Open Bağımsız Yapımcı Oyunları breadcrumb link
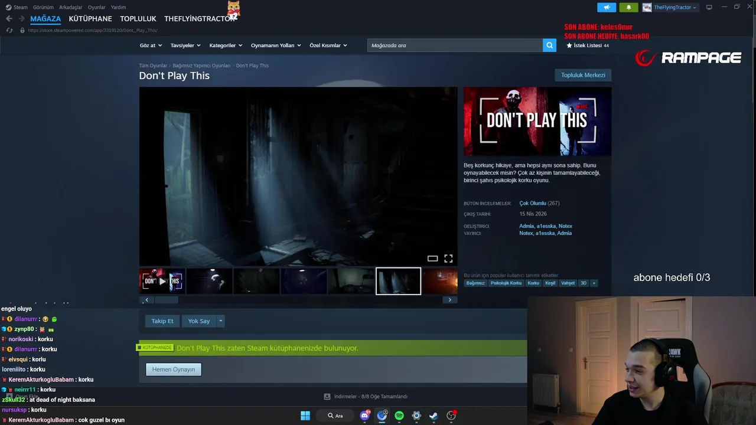The width and height of the screenshot is (756, 425). click(201, 66)
